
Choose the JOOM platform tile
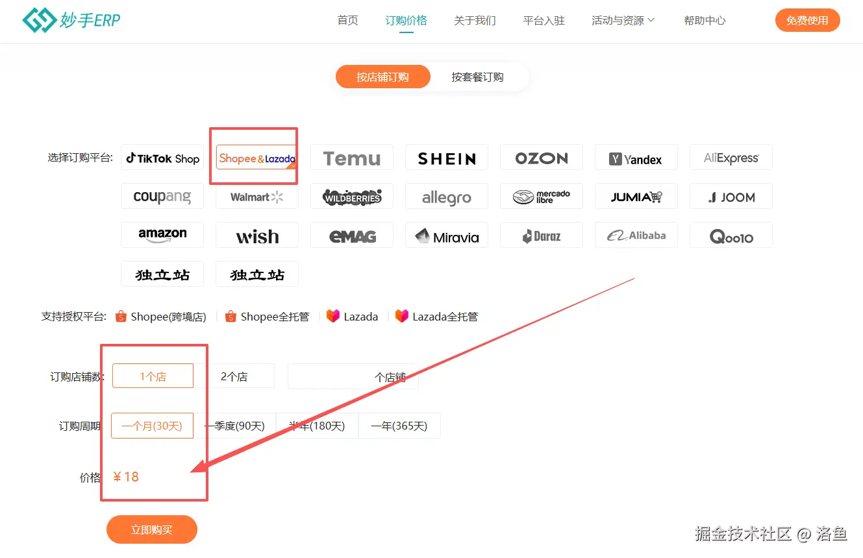coord(731,197)
